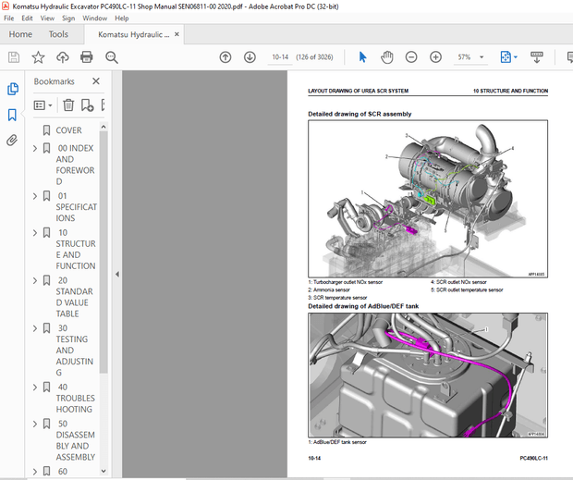This screenshot has height=480, width=573.
Task: Open zoom level dropdown arrow
Action: point(482,57)
